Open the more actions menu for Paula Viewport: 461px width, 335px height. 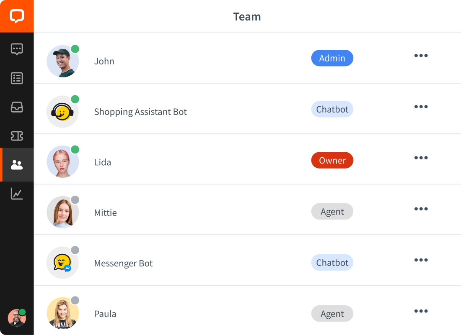click(x=421, y=311)
